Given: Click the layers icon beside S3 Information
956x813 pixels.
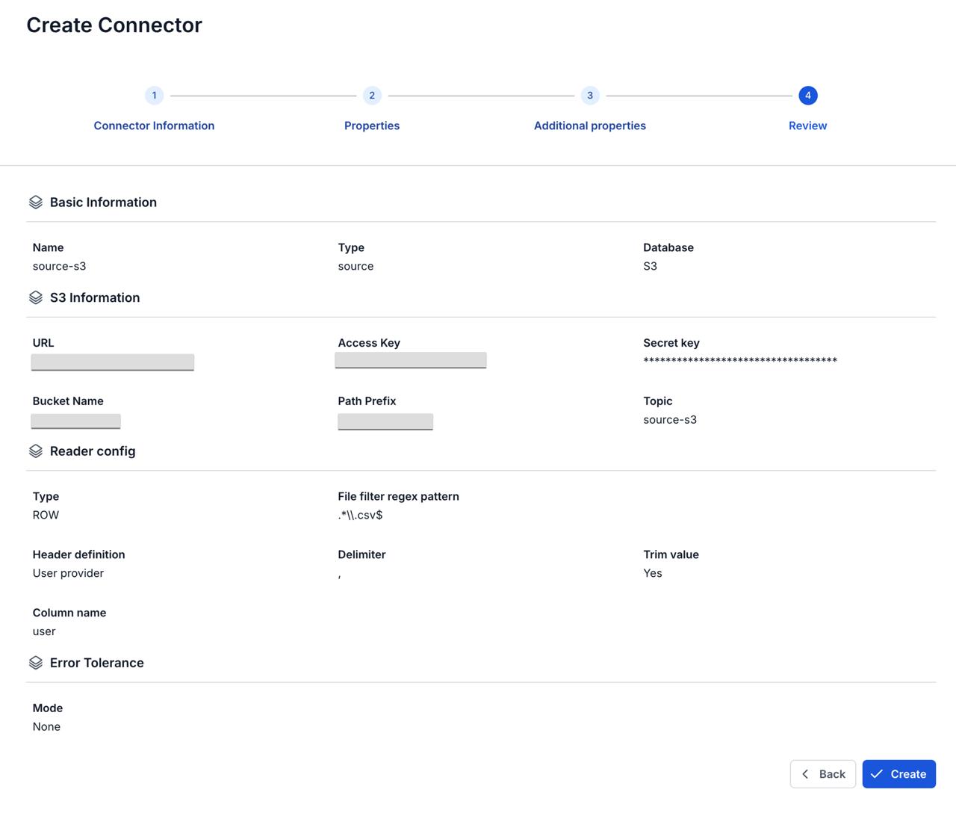Looking at the screenshot, I should pos(35,297).
